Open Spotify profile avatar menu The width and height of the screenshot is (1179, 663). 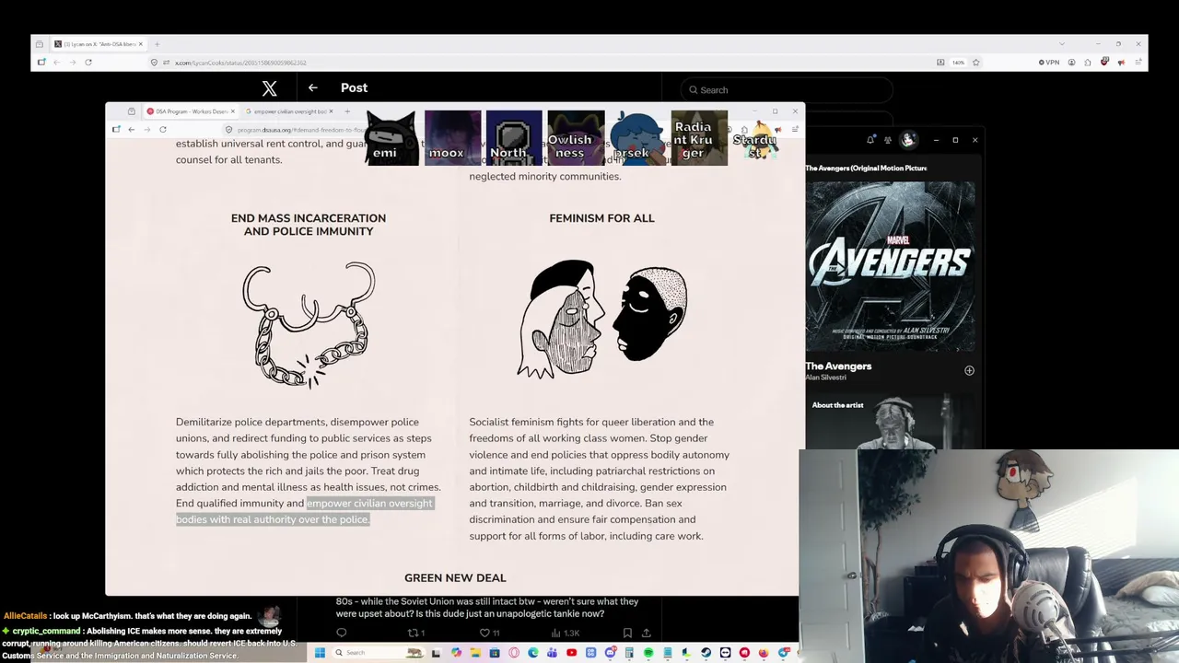908,140
